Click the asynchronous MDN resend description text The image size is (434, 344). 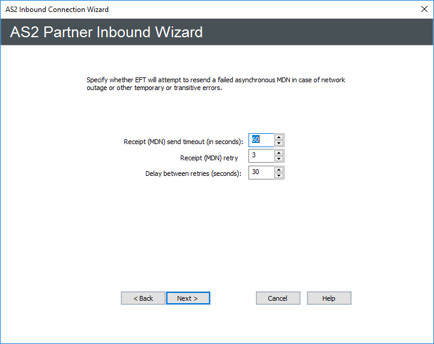pos(215,84)
